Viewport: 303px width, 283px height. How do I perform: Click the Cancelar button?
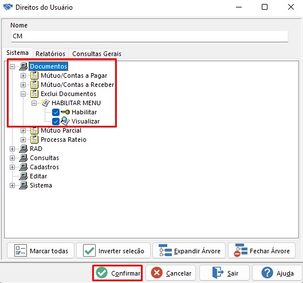pos(171,273)
